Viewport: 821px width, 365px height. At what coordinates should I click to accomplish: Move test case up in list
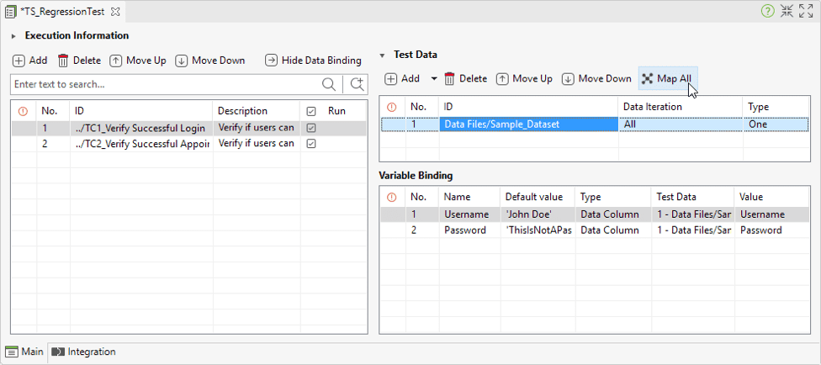click(138, 61)
